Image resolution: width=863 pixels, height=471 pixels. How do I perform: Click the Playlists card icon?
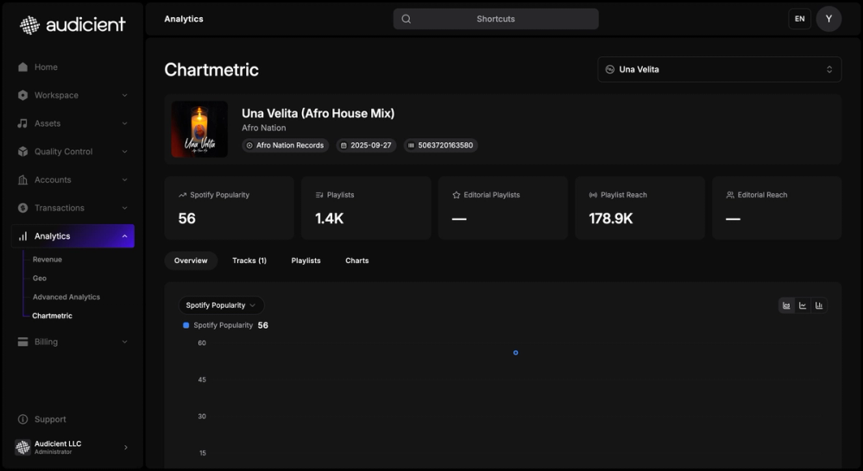[319, 195]
